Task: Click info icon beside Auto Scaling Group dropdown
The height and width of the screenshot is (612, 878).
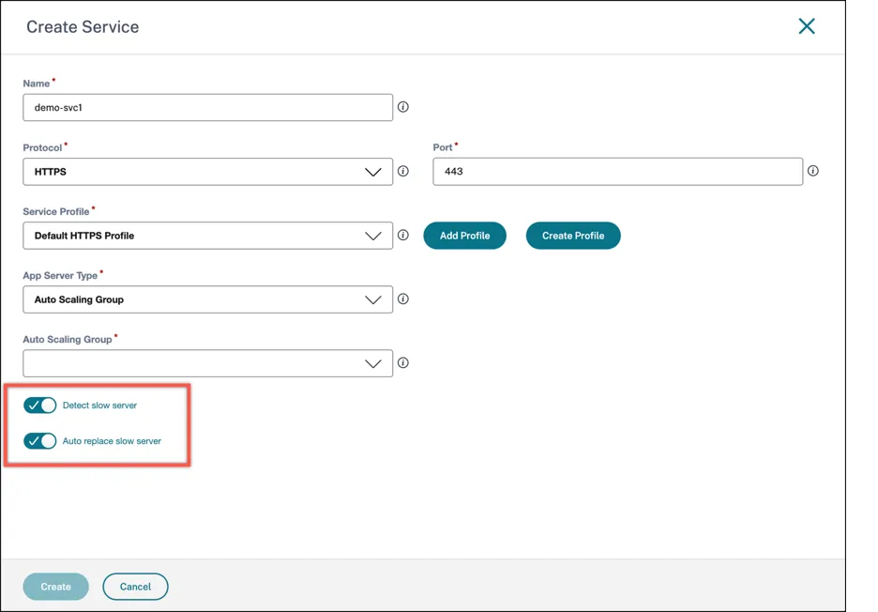Action: (x=402, y=362)
